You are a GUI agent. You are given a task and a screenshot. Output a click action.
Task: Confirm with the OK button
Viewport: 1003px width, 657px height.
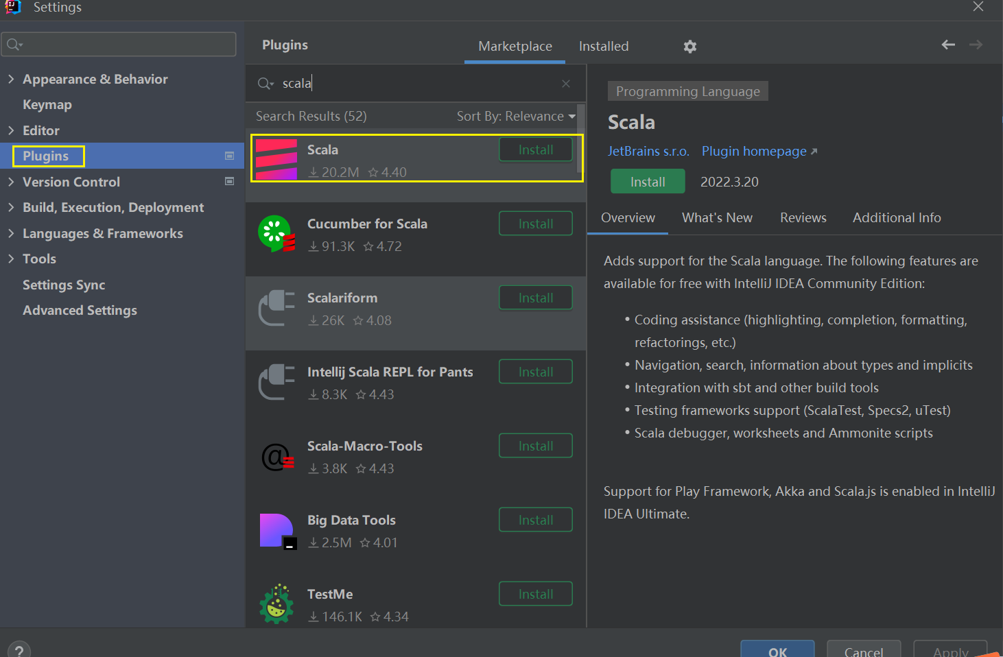pos(777,650)
